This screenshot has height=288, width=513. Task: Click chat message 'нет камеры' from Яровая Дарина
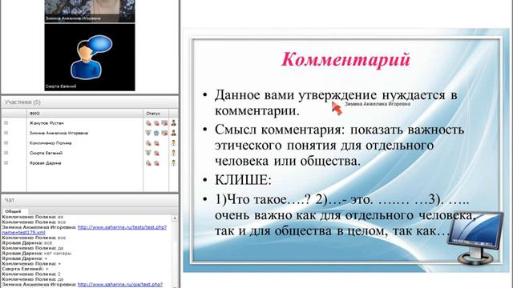[x=57, y=253]
